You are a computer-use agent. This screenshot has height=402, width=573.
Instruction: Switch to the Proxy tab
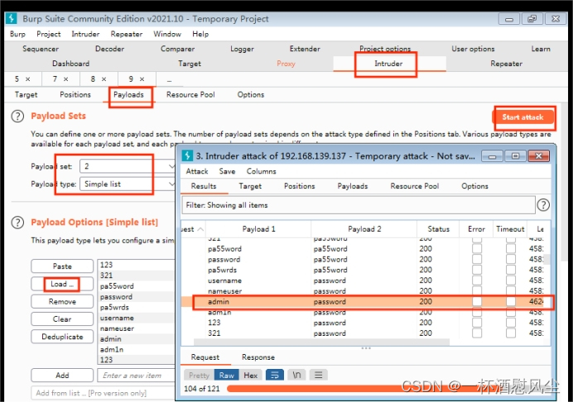286,64
